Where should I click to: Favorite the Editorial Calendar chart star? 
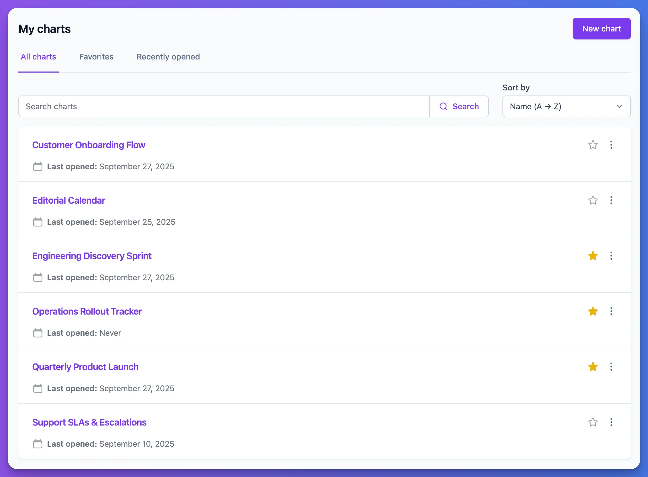(593, 200)
